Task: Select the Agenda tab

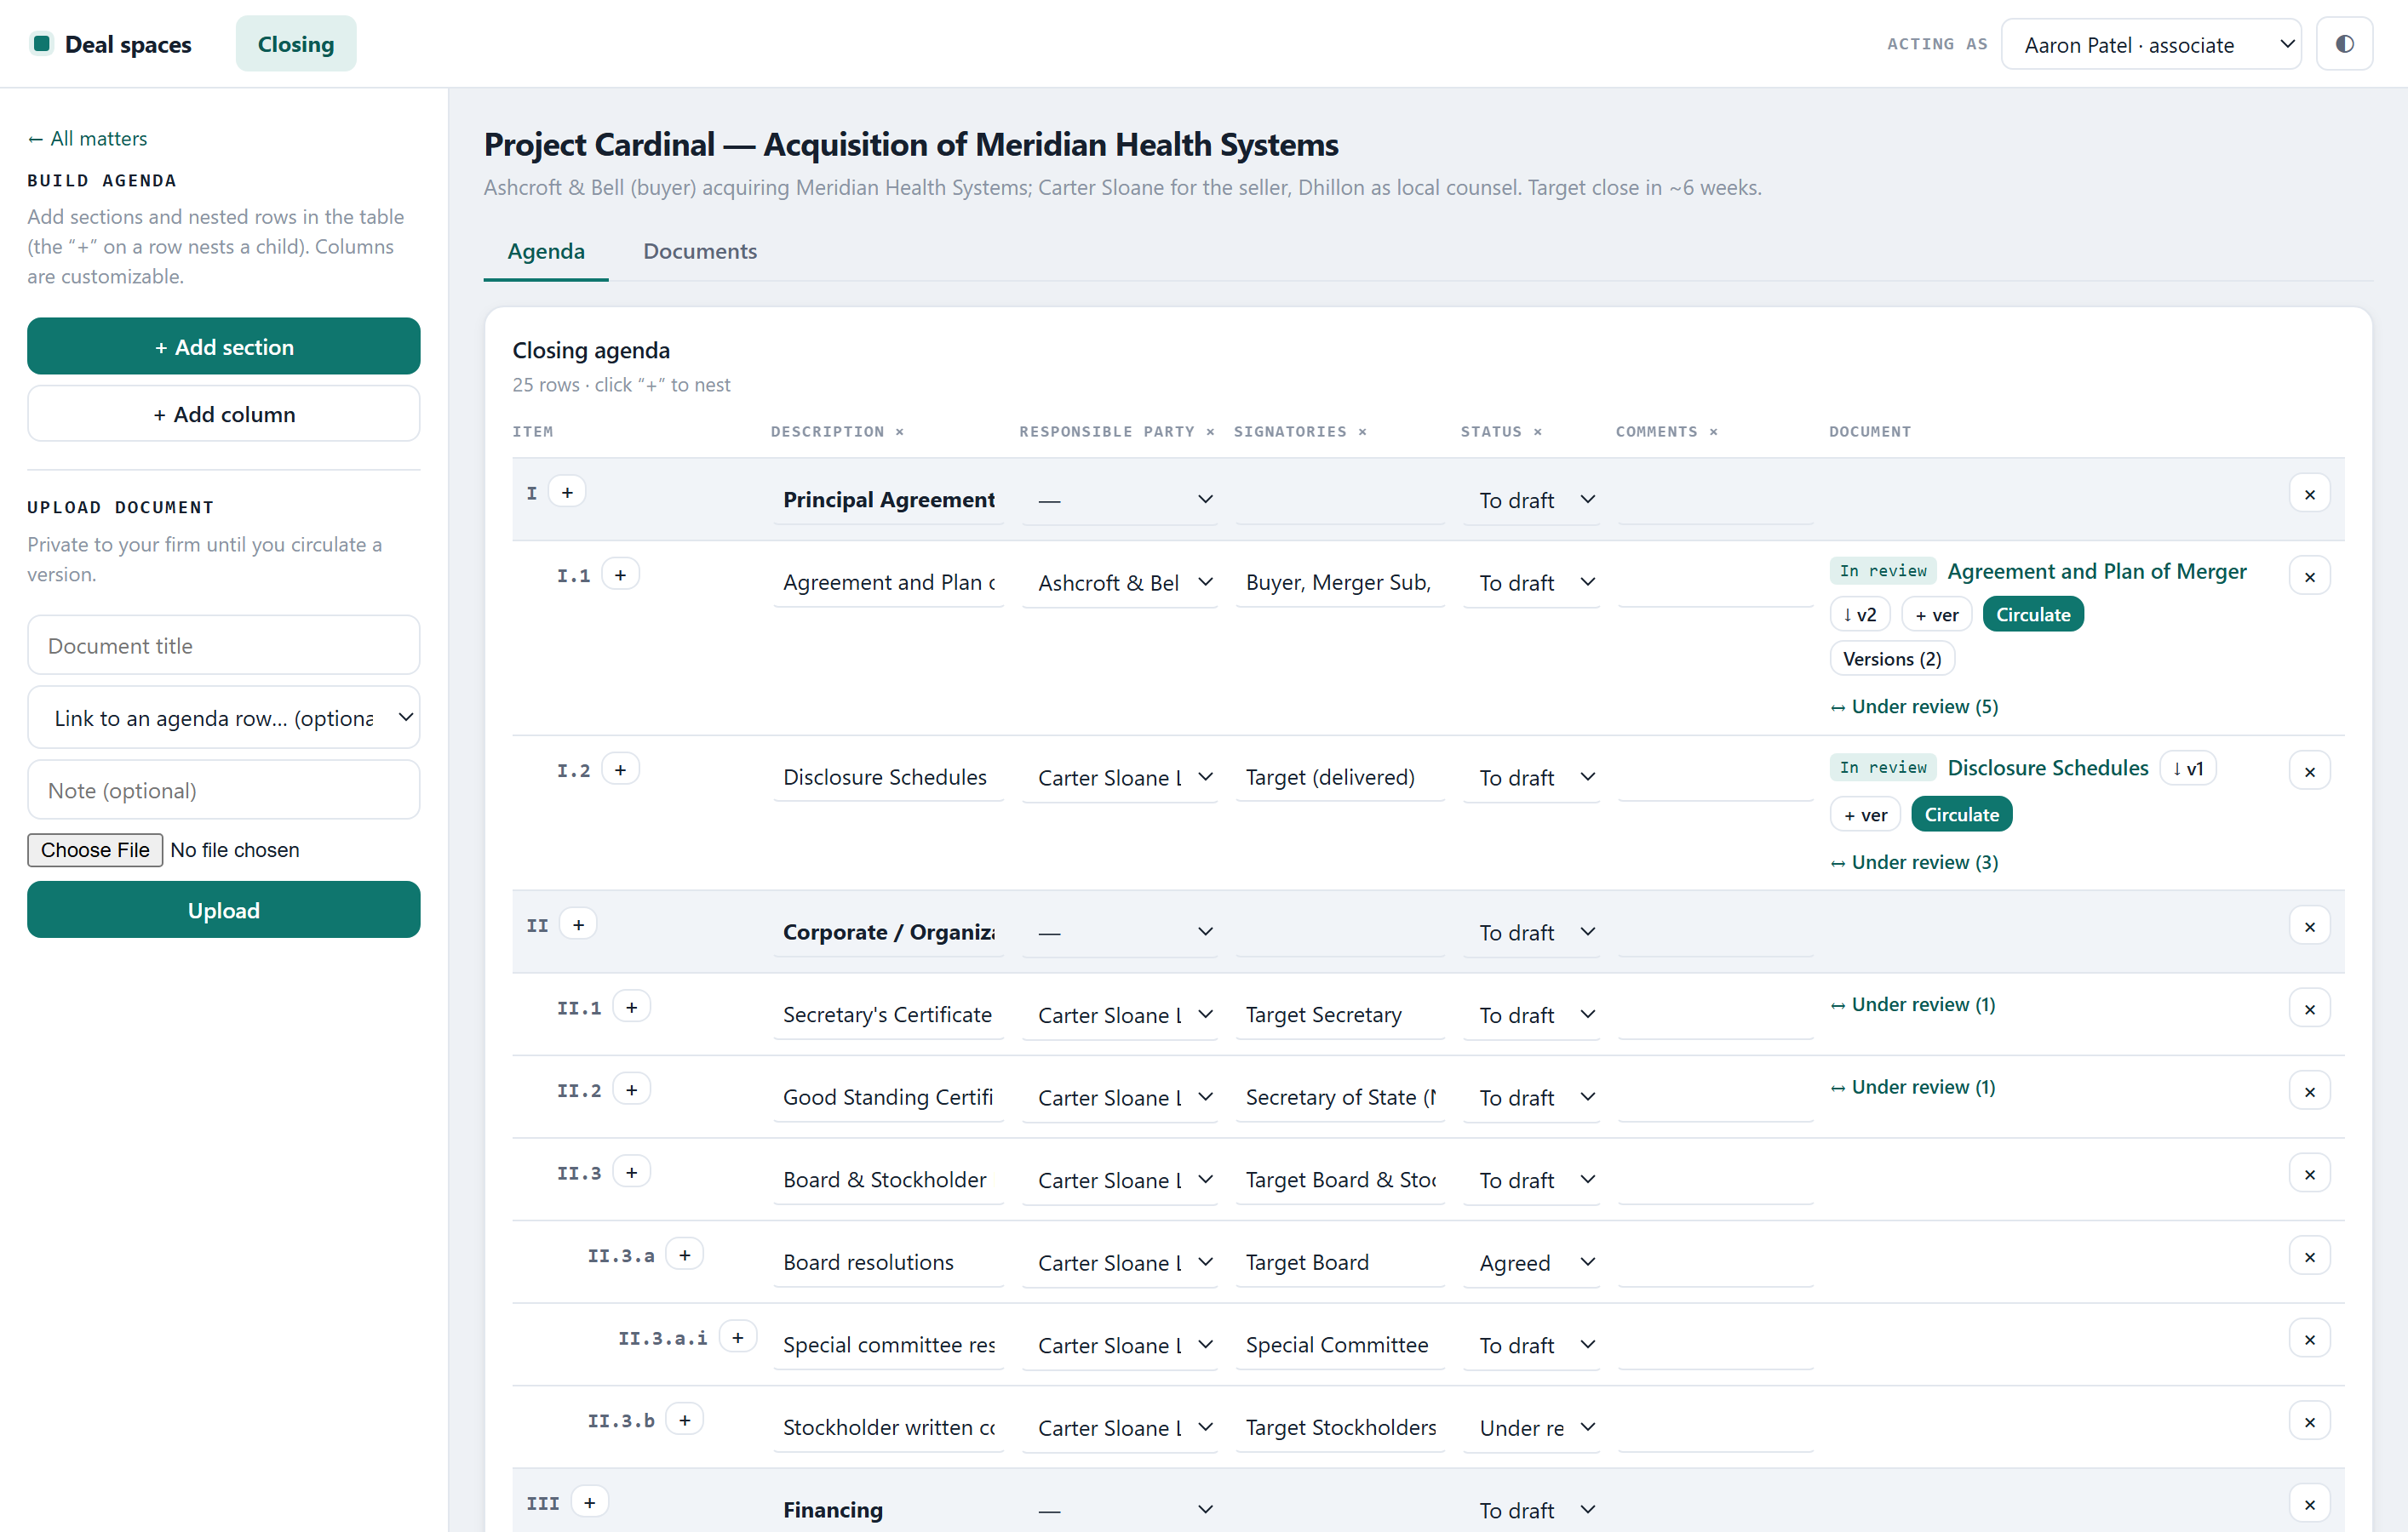Action: (x=546, y=251)
